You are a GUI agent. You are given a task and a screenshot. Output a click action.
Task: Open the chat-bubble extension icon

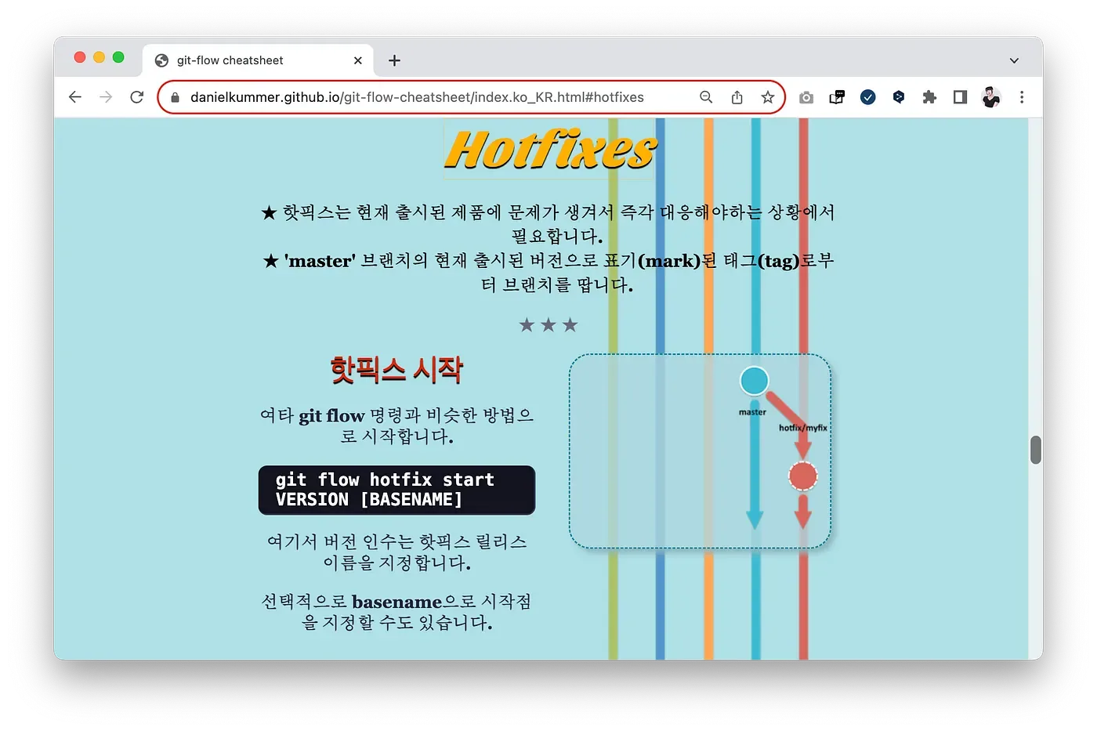click(x=837, y=97)
